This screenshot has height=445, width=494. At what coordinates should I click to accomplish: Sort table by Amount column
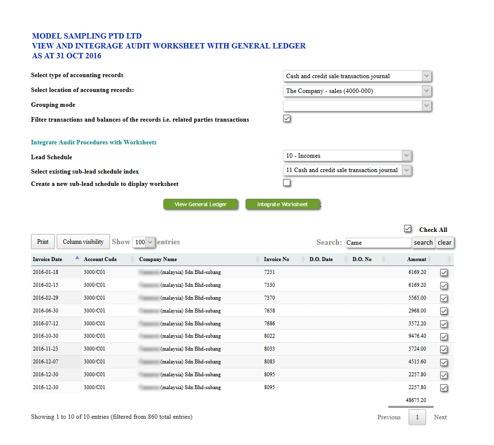coord(416,259)
